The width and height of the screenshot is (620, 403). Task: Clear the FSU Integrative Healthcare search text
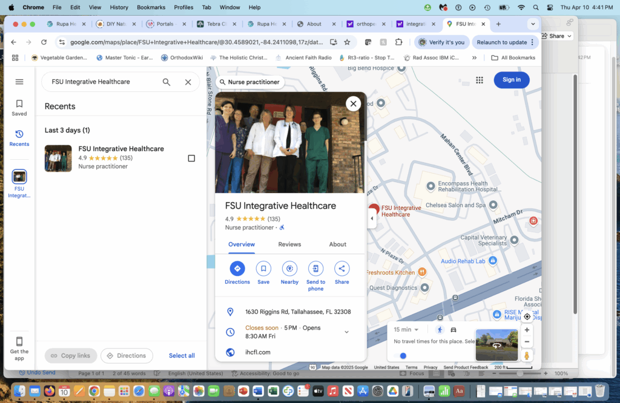(188, 82)
